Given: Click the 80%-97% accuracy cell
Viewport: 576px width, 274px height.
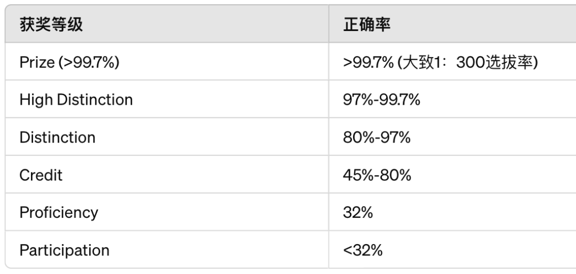Looking at the screenshot, I should [x=377, y=137].
